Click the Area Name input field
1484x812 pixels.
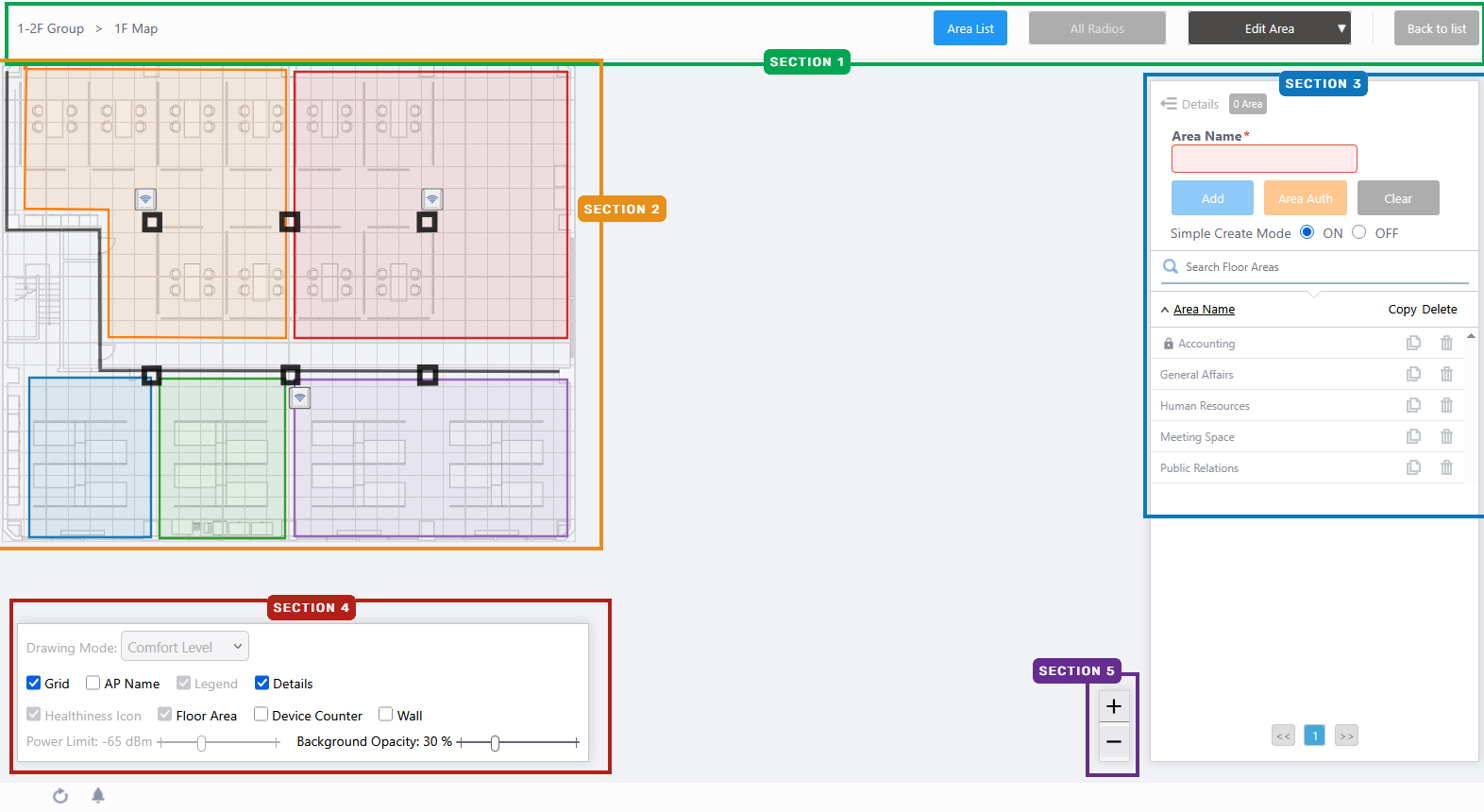1264,159
